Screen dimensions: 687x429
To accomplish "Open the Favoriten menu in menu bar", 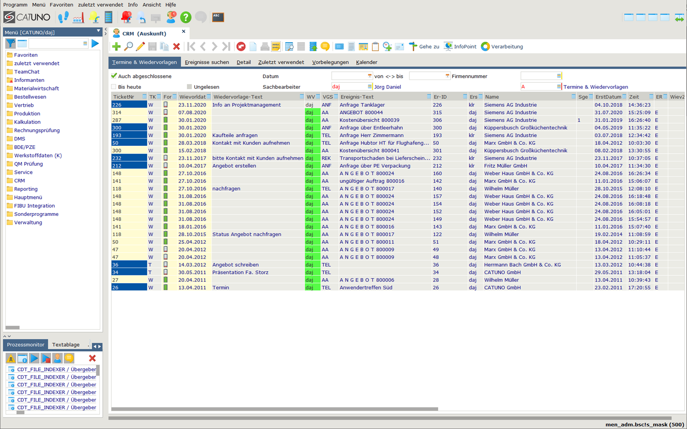I will (x=61, y=5).
